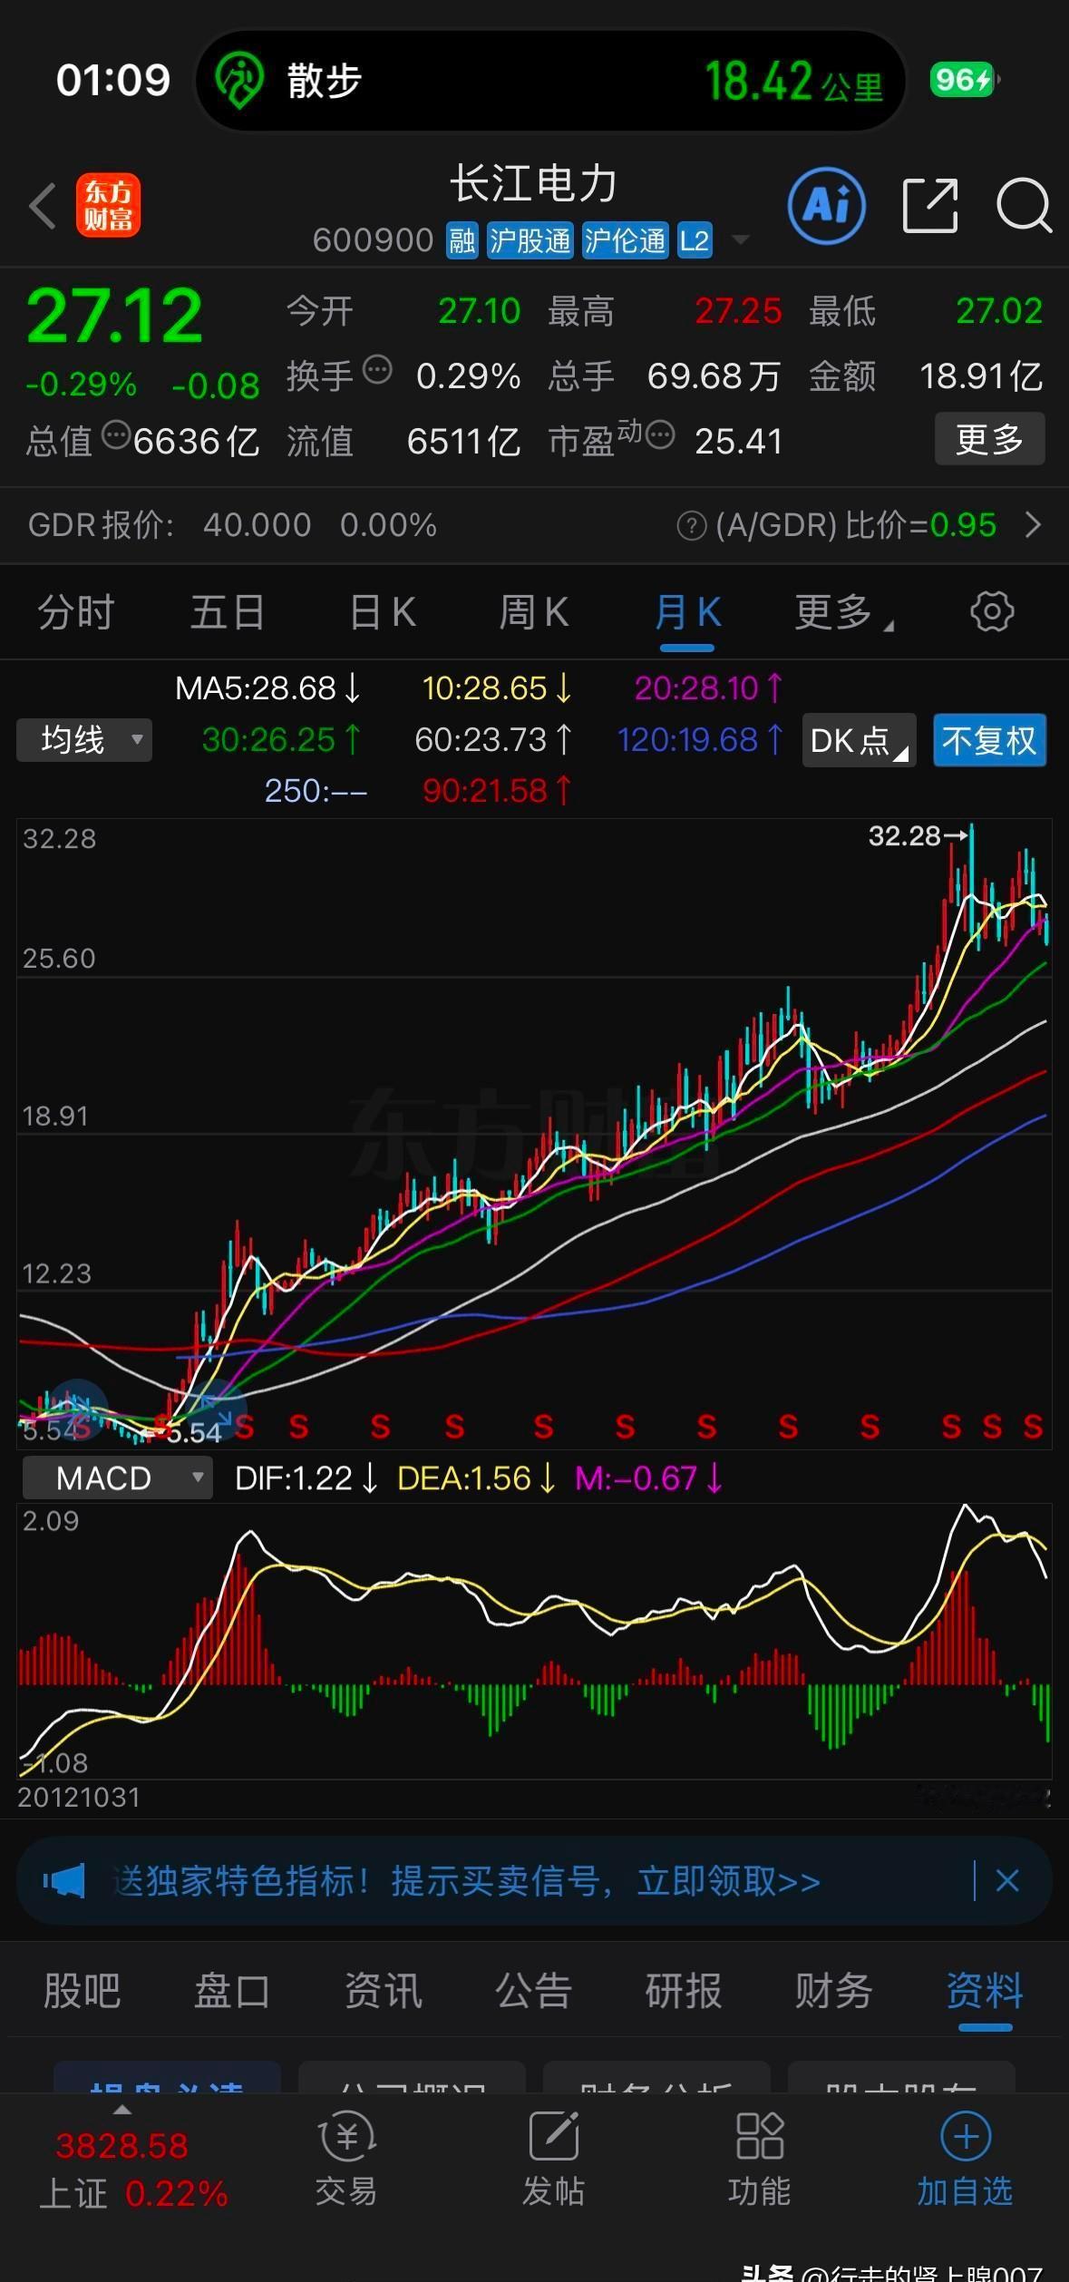Screen dimensions: 1069x2282
Task: Switch to 五日 chart tab
Action: pos(228,612)
